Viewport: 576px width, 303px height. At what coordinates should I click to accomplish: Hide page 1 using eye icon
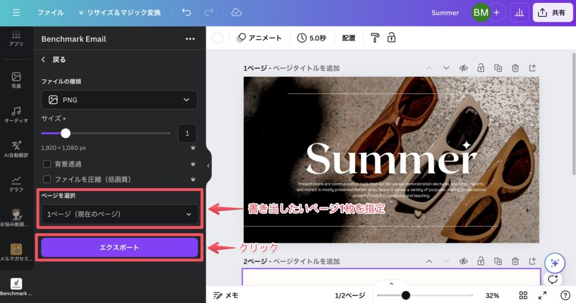[x=463, y=68]
